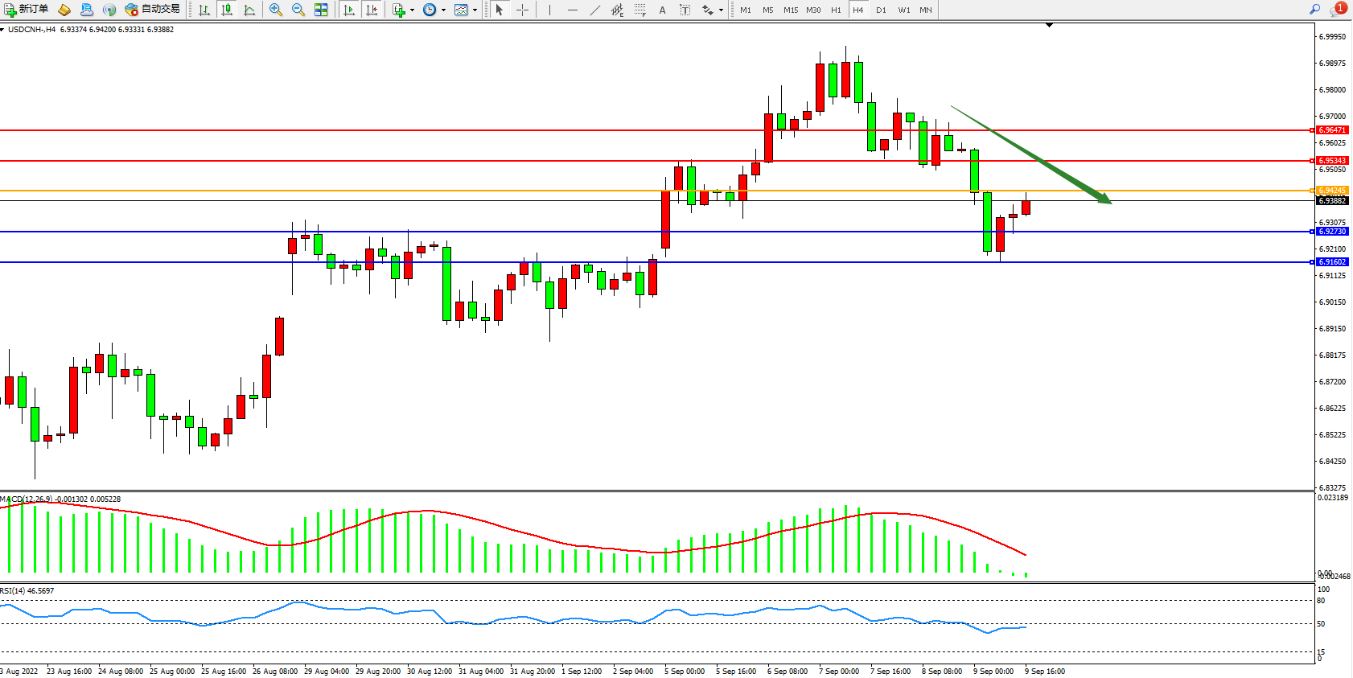
Task: Zoom out on the chart
Action: [298, 10]
